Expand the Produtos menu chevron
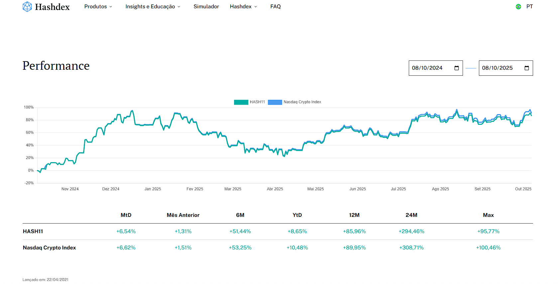The image size is (559, 284). (111, 7)
